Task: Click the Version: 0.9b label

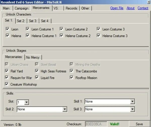Action: pyautogui.click(x=13, y=124)
